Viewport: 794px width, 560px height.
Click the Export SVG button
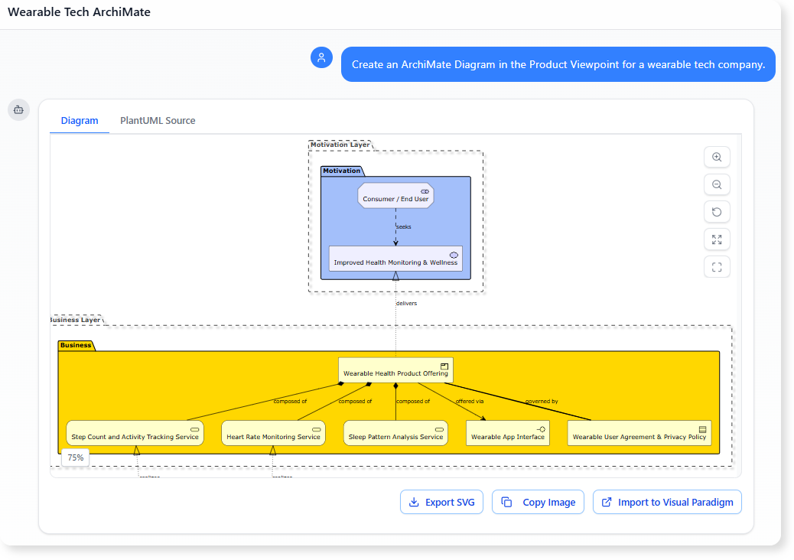[x=441, y=502]
